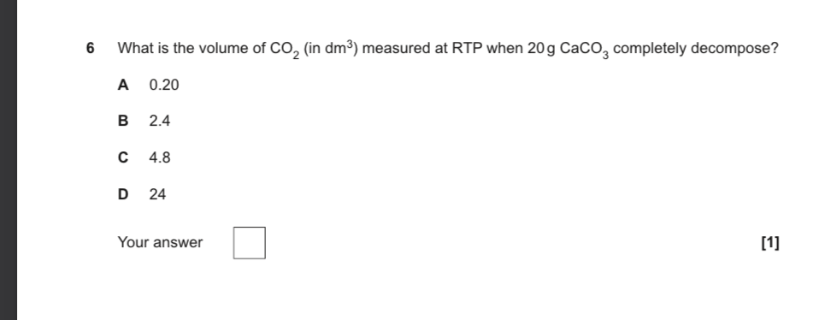Screen dimensions: 831x320
Task: Click the question number 6
Action: click(x=90, y=48)
